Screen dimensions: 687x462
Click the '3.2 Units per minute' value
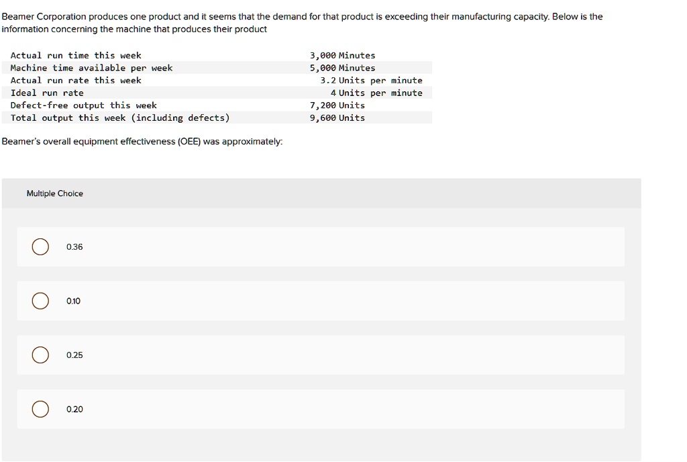371,81
